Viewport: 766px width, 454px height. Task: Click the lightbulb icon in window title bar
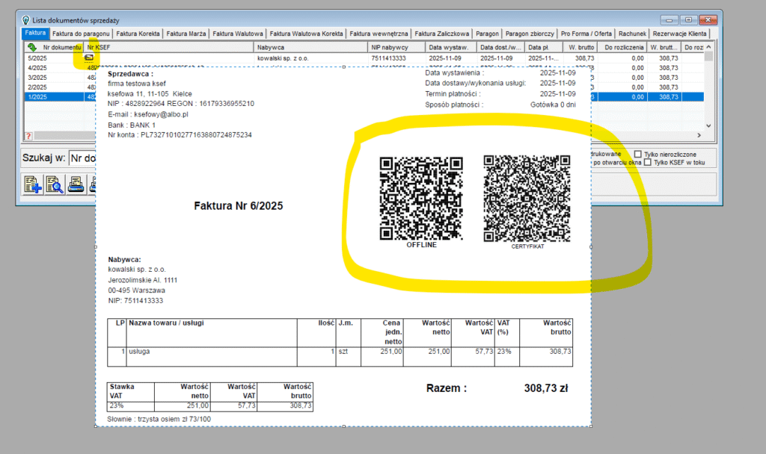point(26,20)
